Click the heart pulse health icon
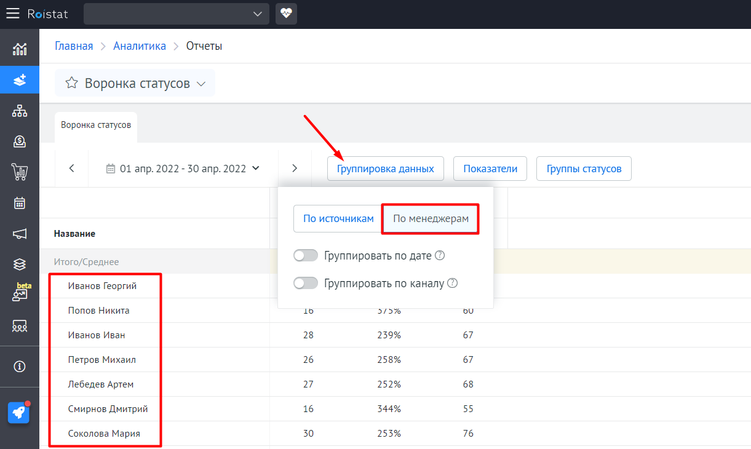751x449 pixels. pyautogui.click(x=286, y=14)
